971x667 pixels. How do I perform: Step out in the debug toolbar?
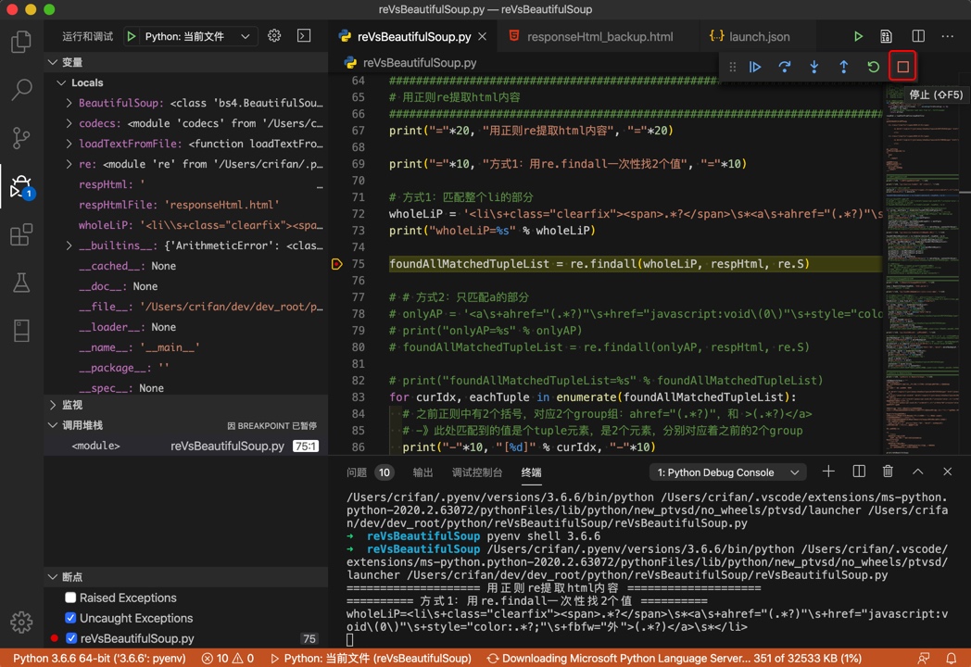coord(843,67)
